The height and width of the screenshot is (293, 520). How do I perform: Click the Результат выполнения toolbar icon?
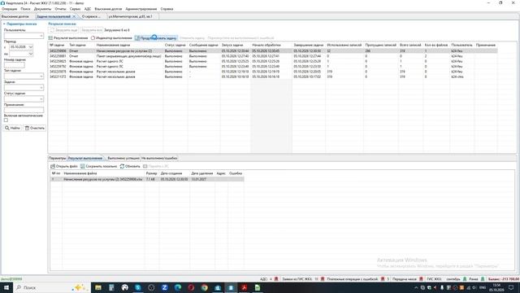click(x=50, y=38)
